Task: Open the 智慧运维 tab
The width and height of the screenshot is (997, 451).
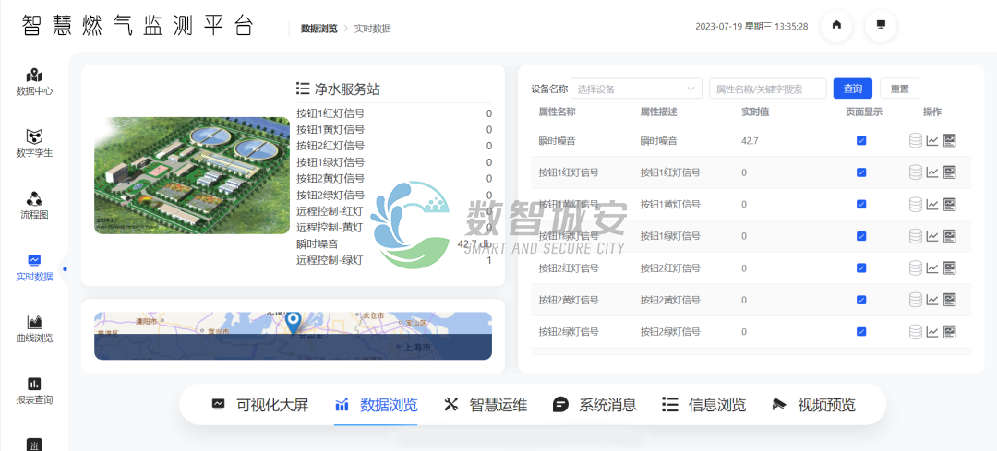Action: pyautogui.click(x=486, y=404)
